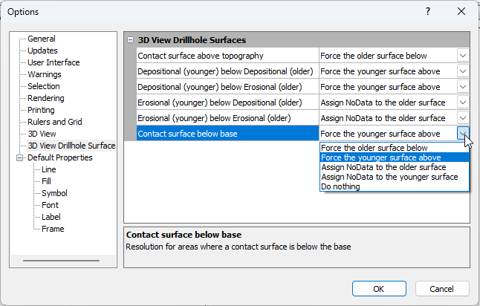Image resolution: width=480 pixels, height=306 pixels.
Task: Open dropdown for Contact surface above topography
Action: tap(462, 56)
